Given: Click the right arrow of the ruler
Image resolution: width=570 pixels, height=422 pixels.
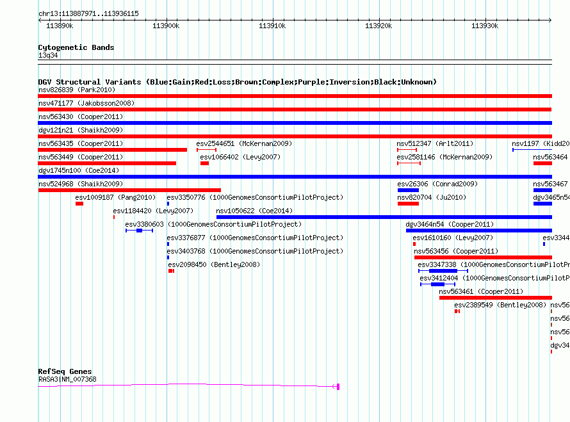Looking at the screenshot, I should (550, 20).
